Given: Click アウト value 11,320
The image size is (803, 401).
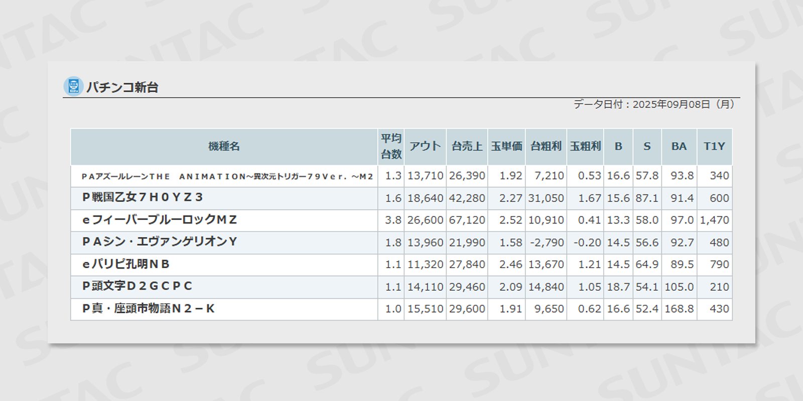Looking at the screenshot, I should tap(425, 264).
